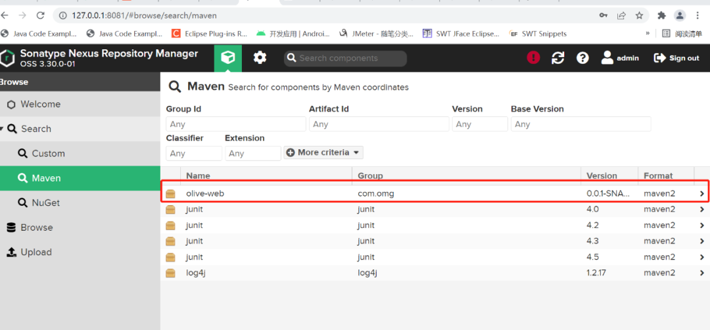Click the com.omg group cell

[375, 194]
